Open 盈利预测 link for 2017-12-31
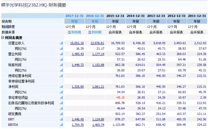208x129 pixels. pos(74,32)
